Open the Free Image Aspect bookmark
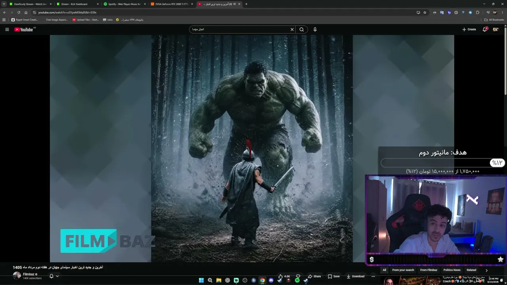The image size is (507, 285). click(57, 20)
